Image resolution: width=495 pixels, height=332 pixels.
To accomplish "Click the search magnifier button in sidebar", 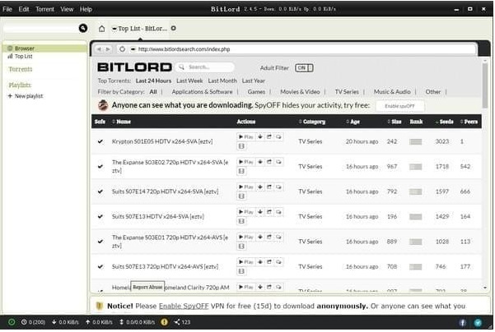I will tap(83, 28).
